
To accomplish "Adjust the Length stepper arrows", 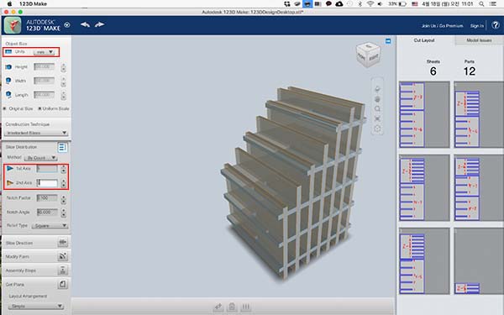I will 63,95.
